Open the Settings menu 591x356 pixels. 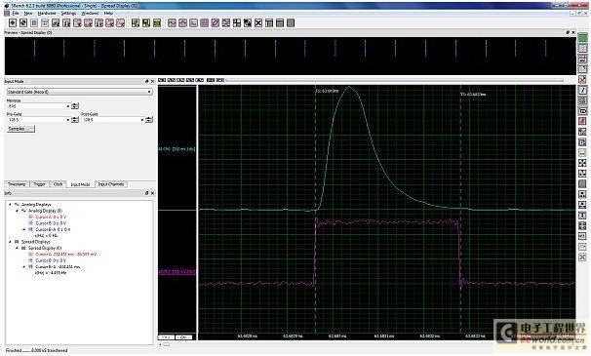(x=68, y=14)
